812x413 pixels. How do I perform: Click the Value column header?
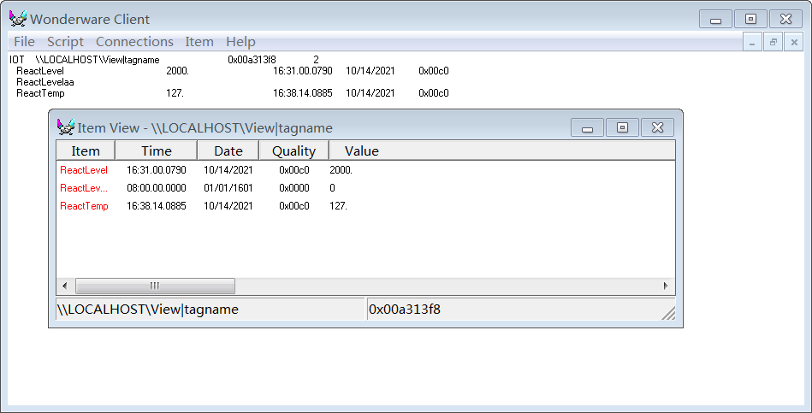click(361, 151)
